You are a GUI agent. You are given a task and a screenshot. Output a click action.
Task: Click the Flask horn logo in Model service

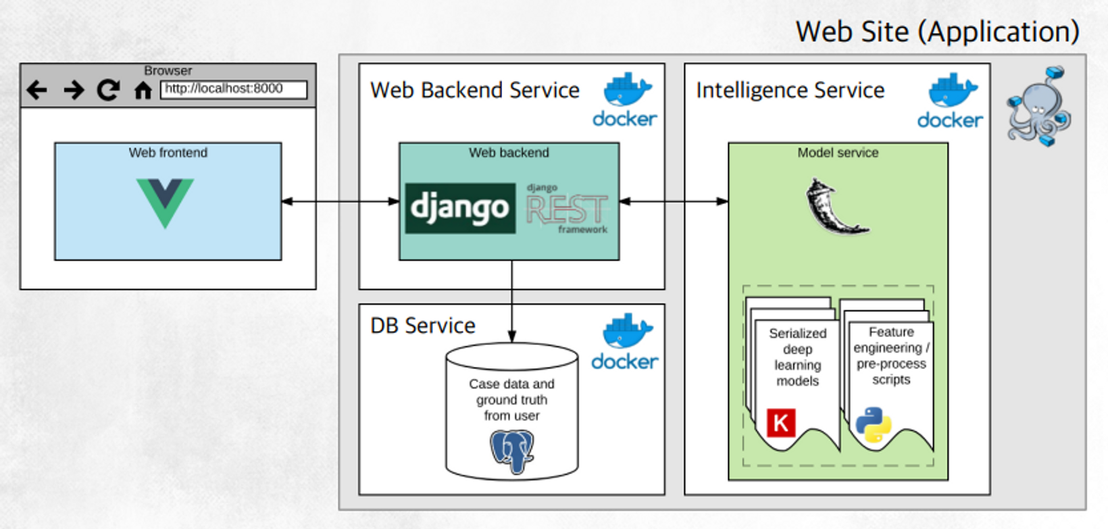(x=837, y=207)
